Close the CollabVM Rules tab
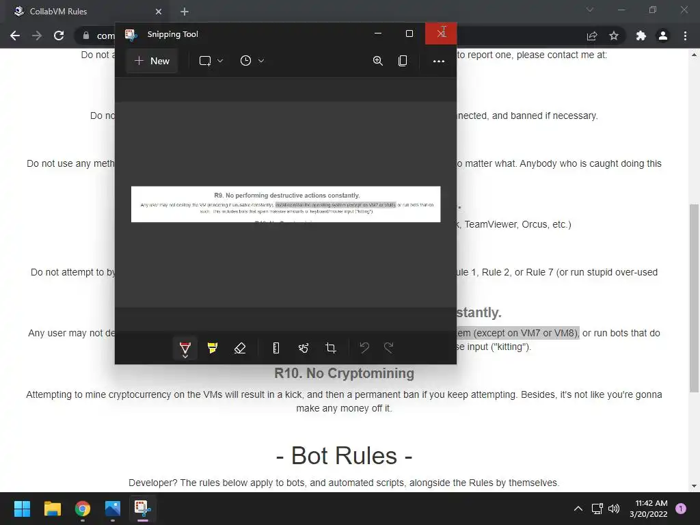The height and width of the screenshot is (525, 700). coord(159,12)
